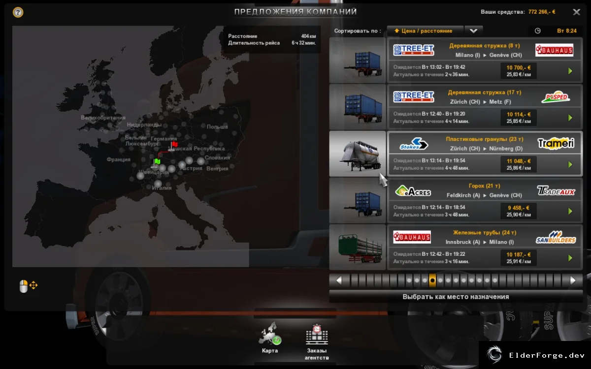Click "Выбрать как место назначения" button

pos(456,297)
